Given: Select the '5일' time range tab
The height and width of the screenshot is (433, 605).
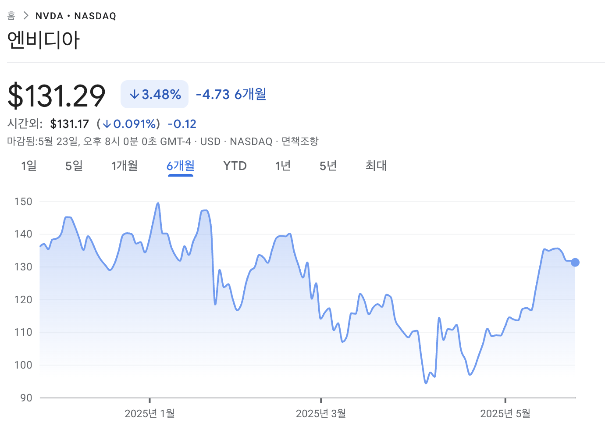Looking at the screenshot, I should [74, 166].
